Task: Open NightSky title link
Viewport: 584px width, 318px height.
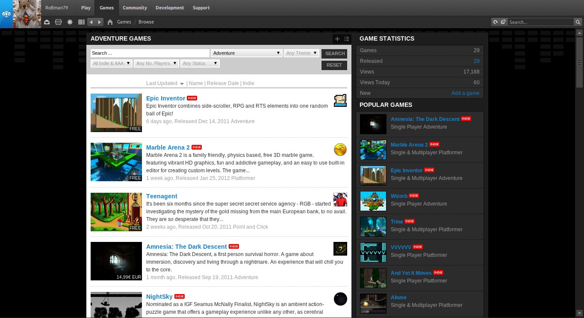Action: (x=159, y=297)
